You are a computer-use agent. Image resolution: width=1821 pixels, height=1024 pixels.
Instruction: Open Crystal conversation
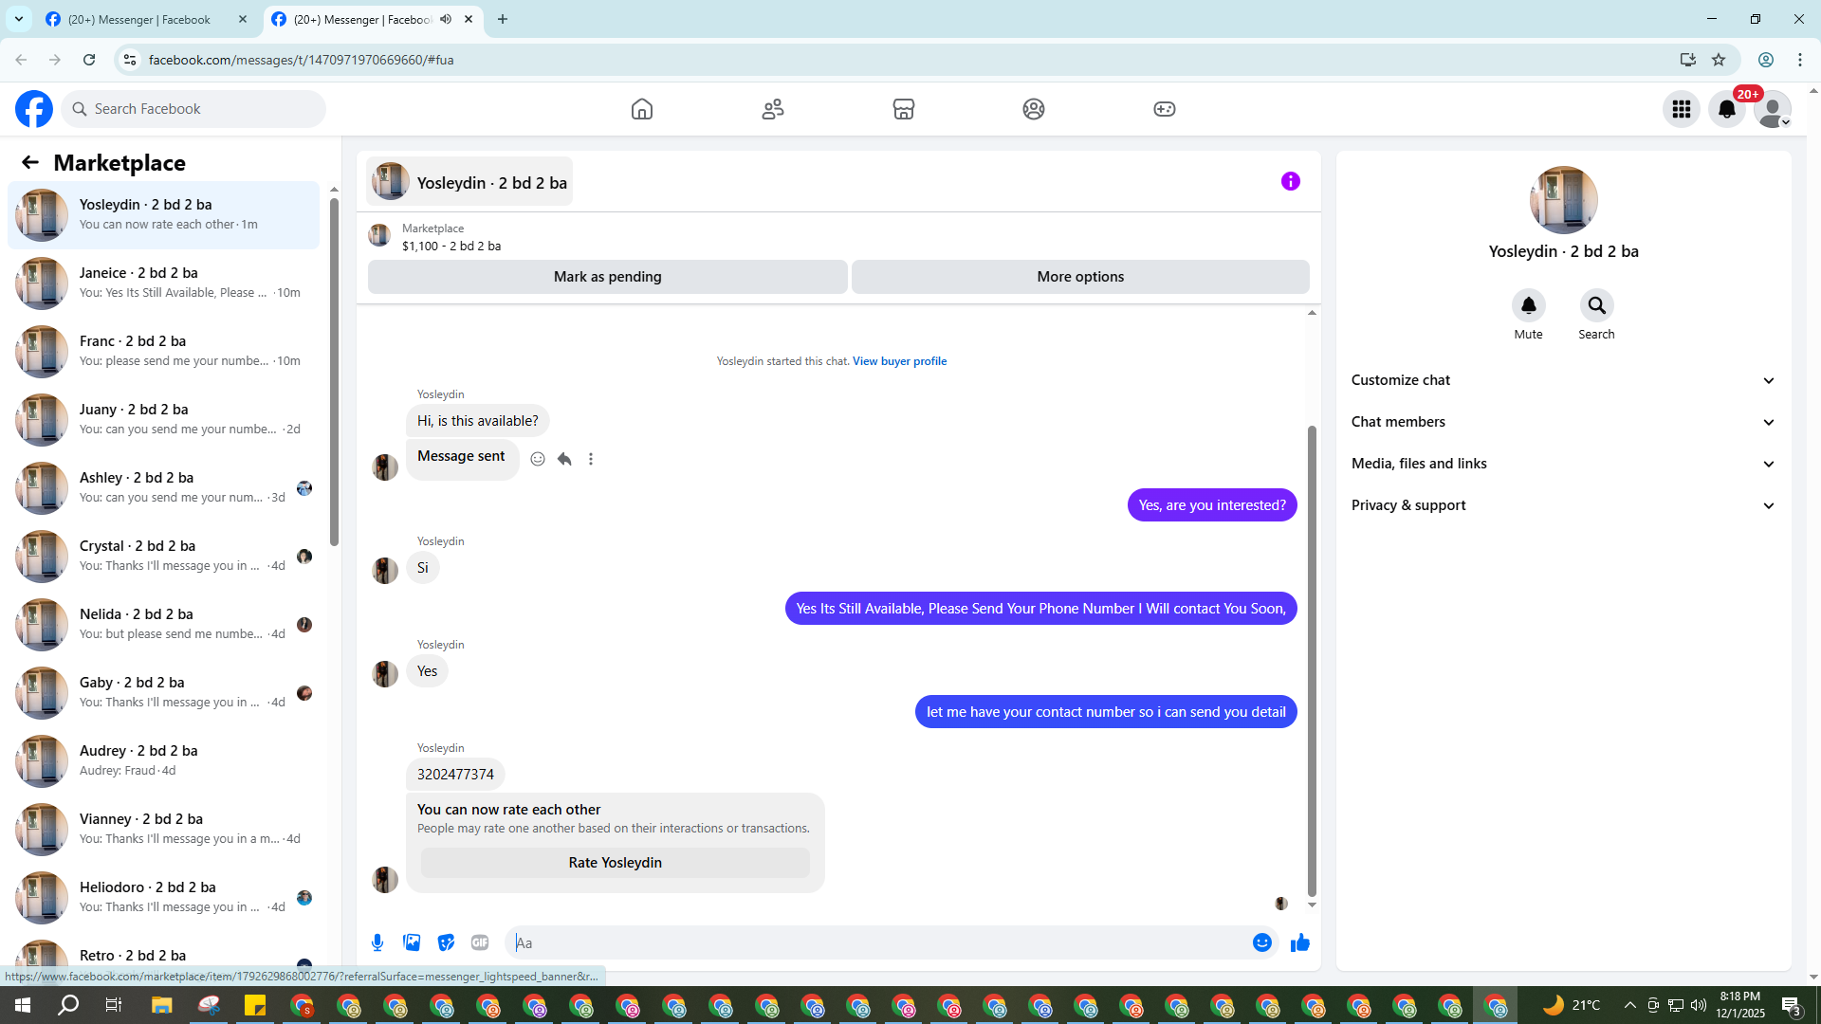(x=164, y=557)
